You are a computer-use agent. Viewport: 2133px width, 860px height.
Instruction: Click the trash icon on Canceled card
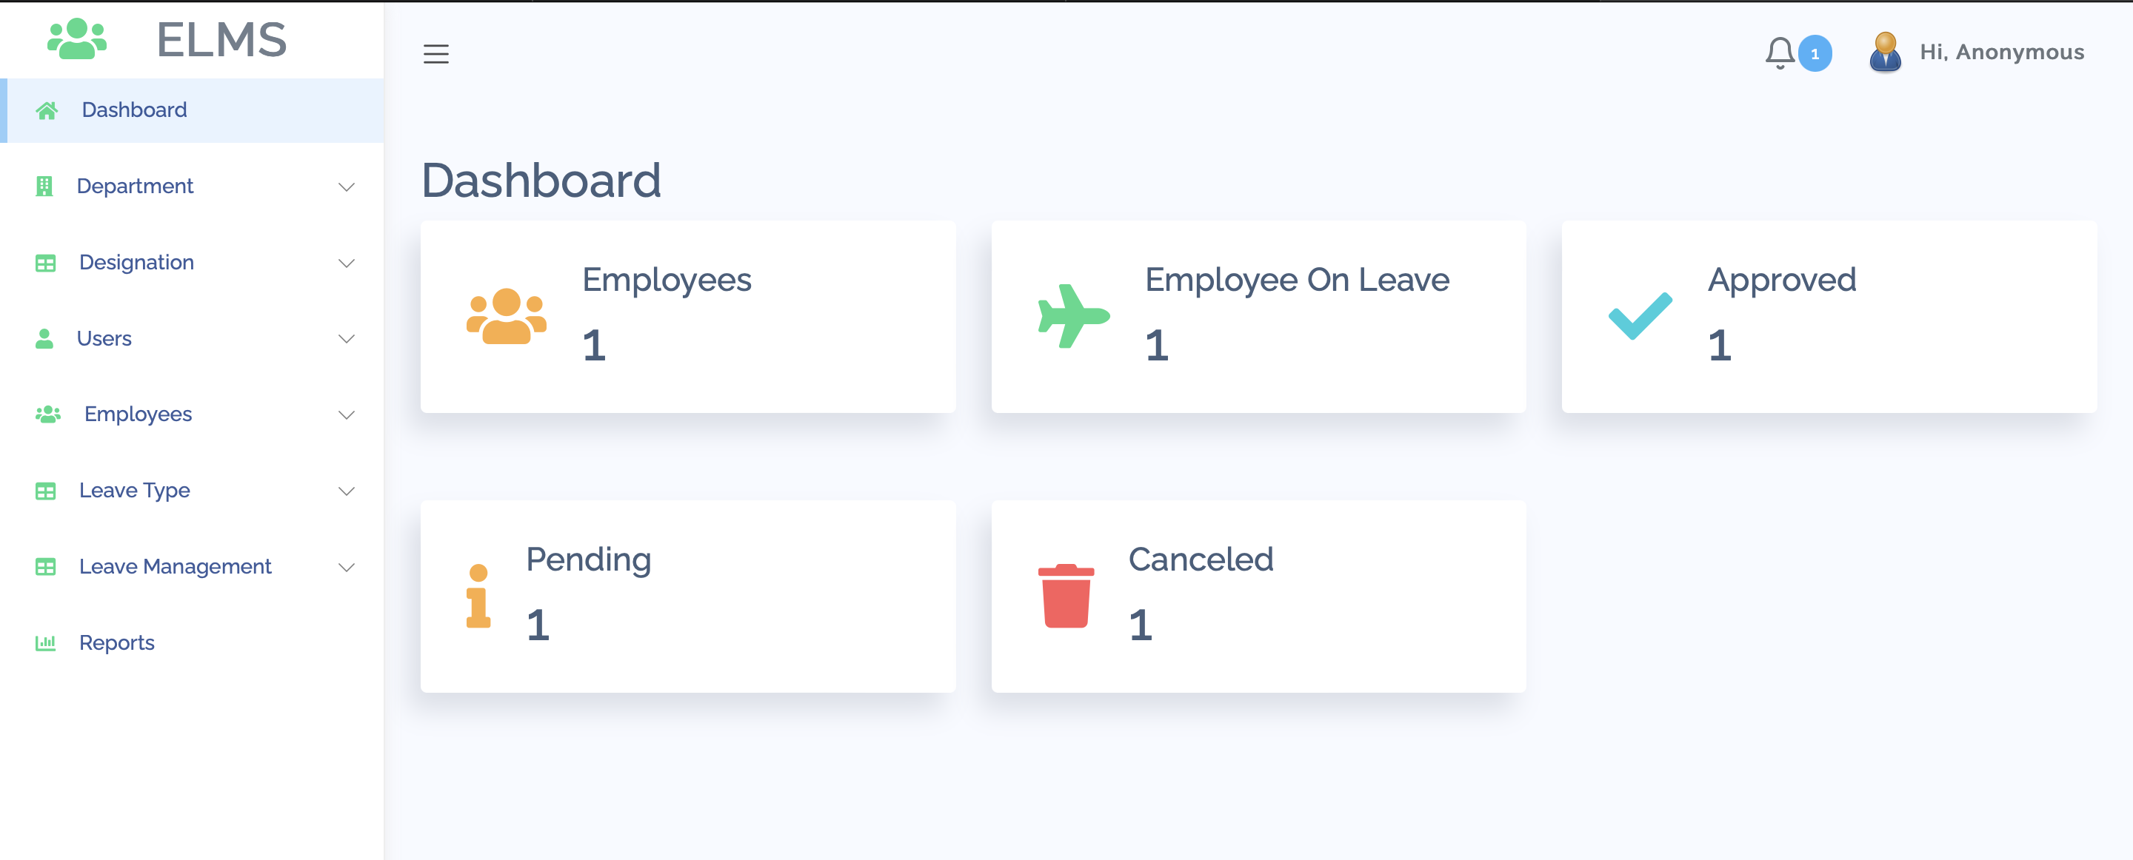point(1067,595)
